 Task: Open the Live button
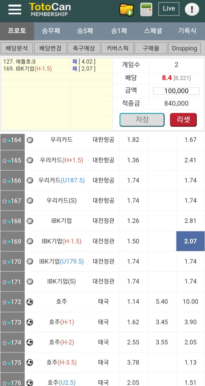tap(169, 9)
